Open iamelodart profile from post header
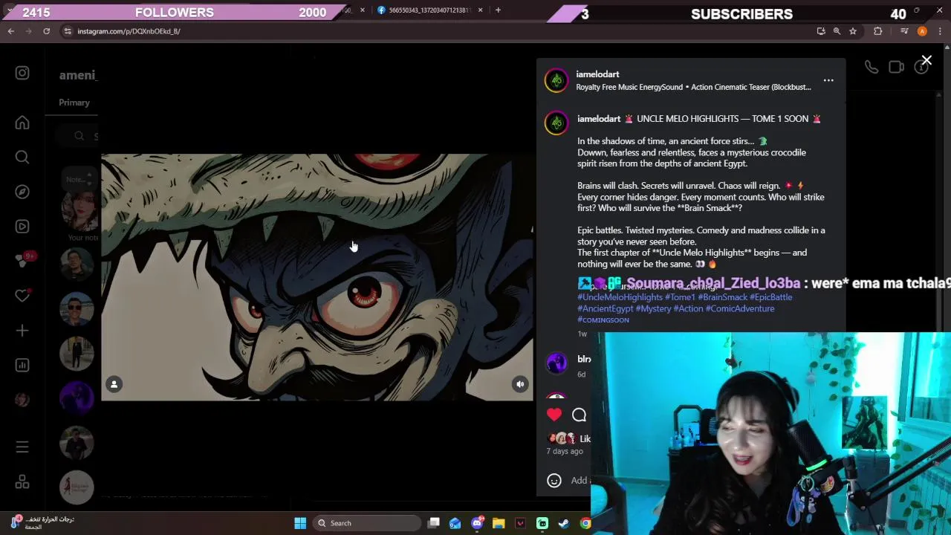The height and width of the screenshot is (535, 951). point(597,74)
